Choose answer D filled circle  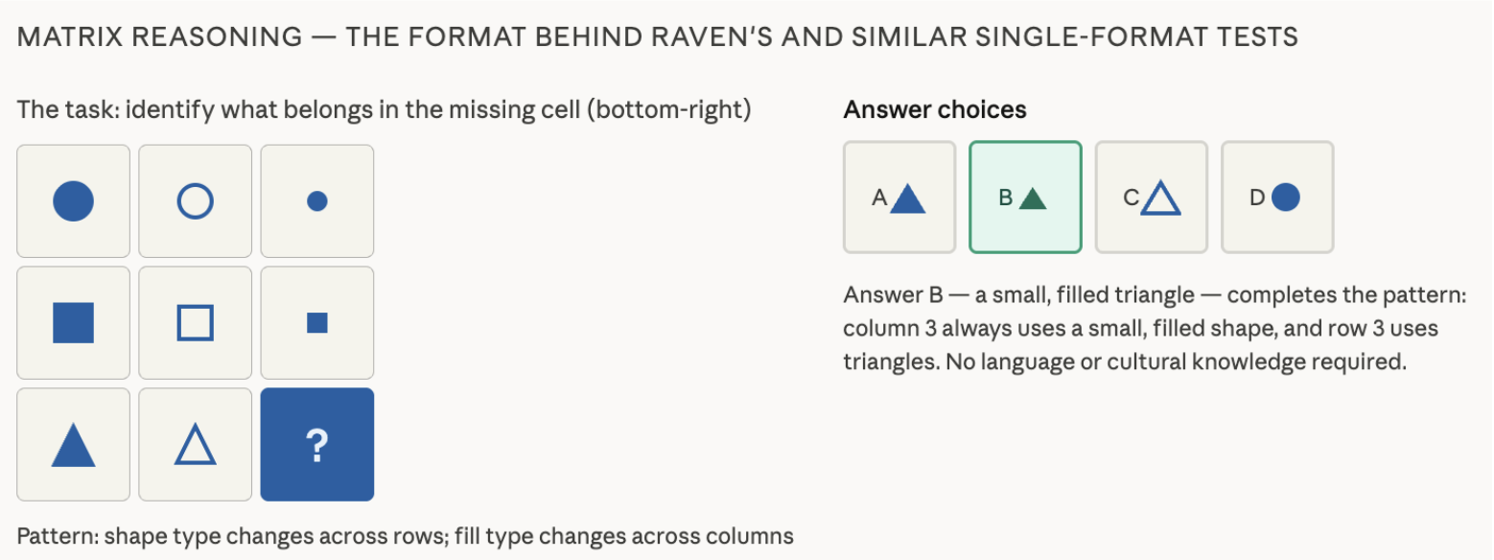1277,198
